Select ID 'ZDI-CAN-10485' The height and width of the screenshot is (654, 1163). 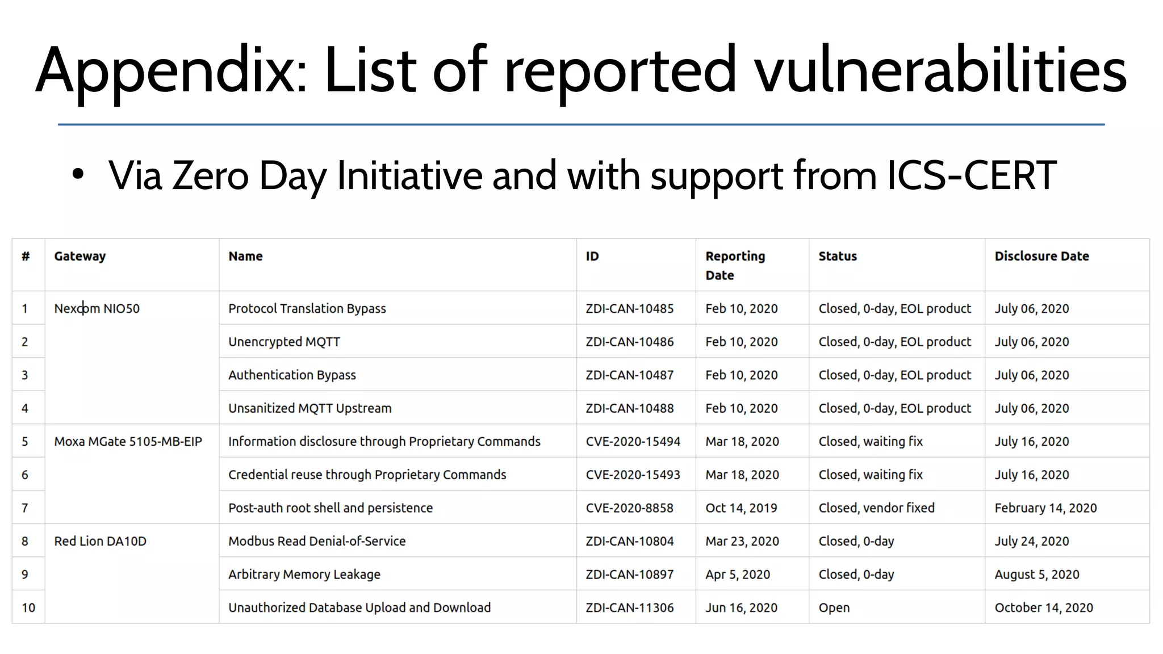coord(630,308)
